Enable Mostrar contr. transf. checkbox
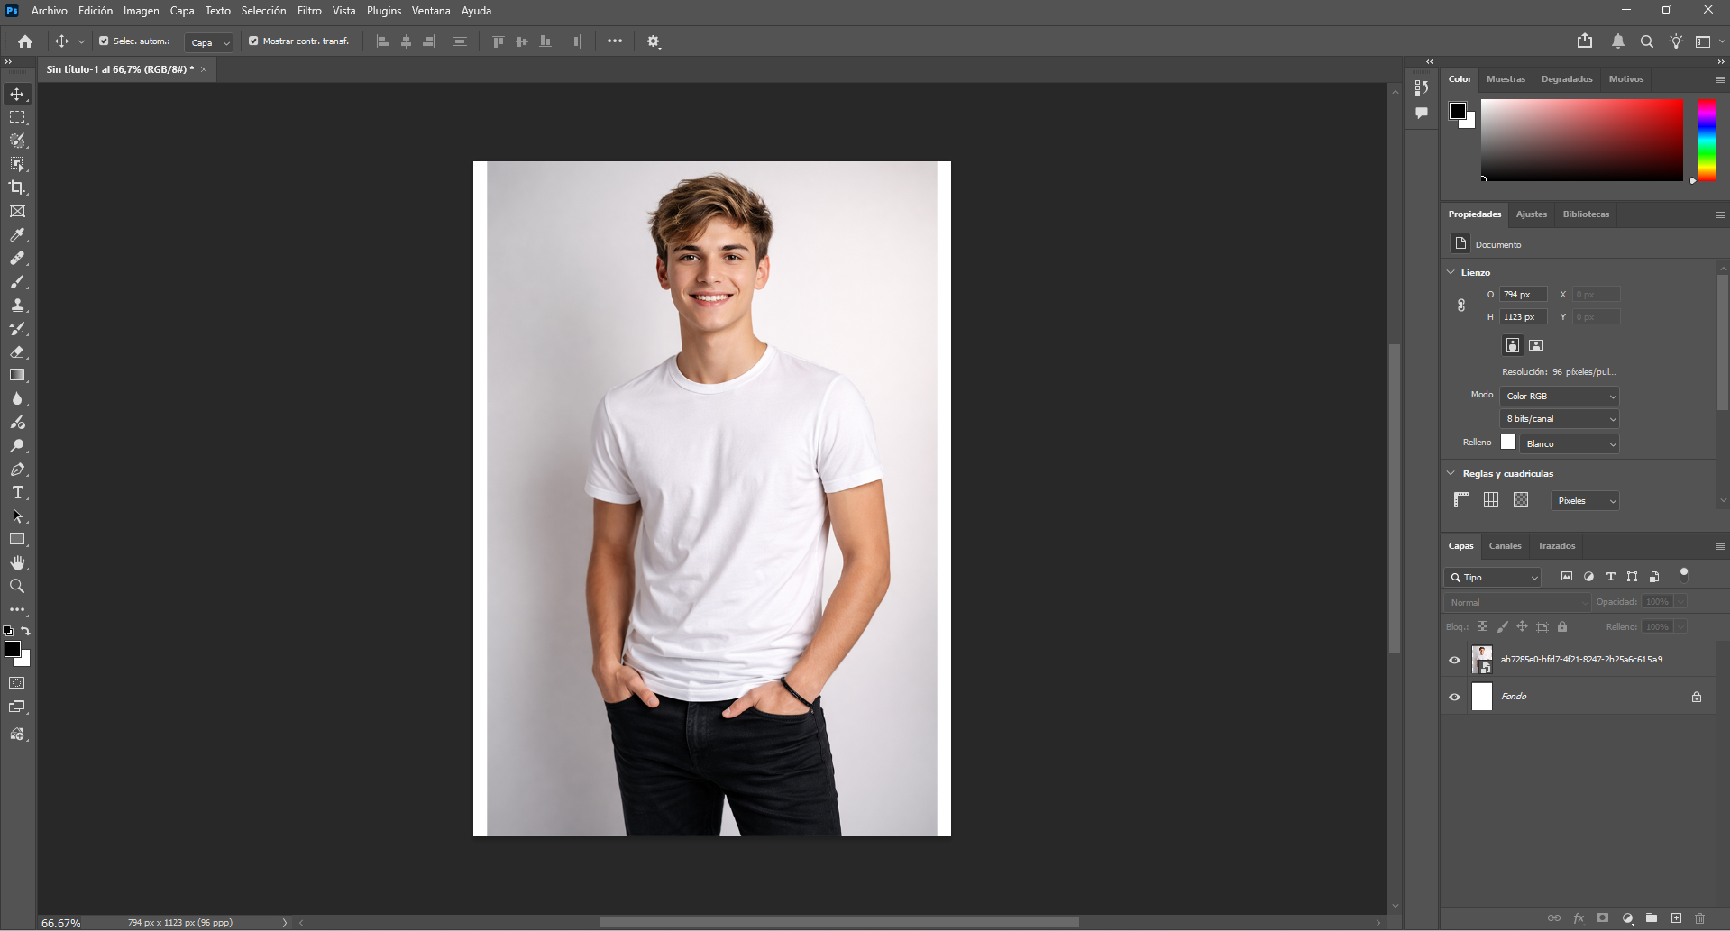The height and width of the screenshot is (931, 1730). [x=255, y=41]
